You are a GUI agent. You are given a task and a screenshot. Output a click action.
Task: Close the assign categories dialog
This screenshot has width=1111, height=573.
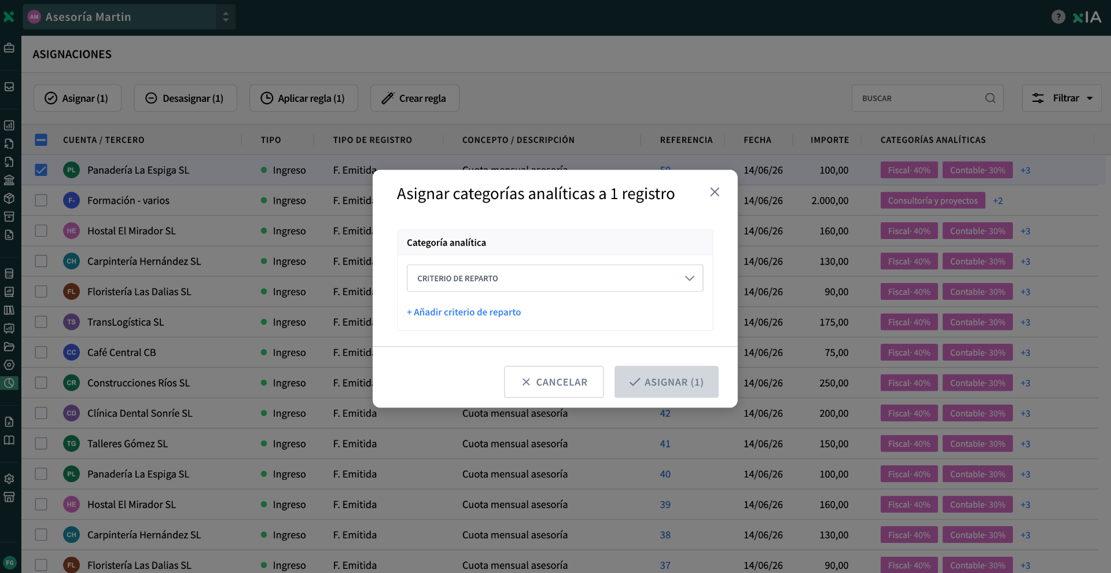[x=715, y=192]
